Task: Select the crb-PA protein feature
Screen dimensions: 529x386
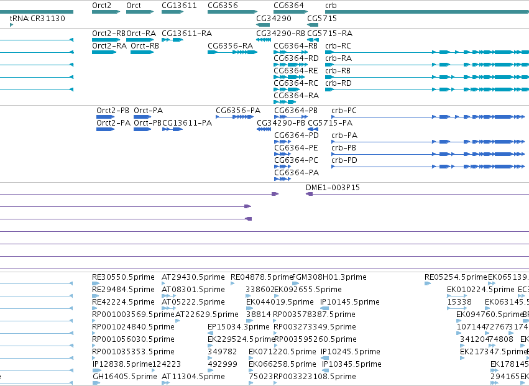Action: (428, 142)
